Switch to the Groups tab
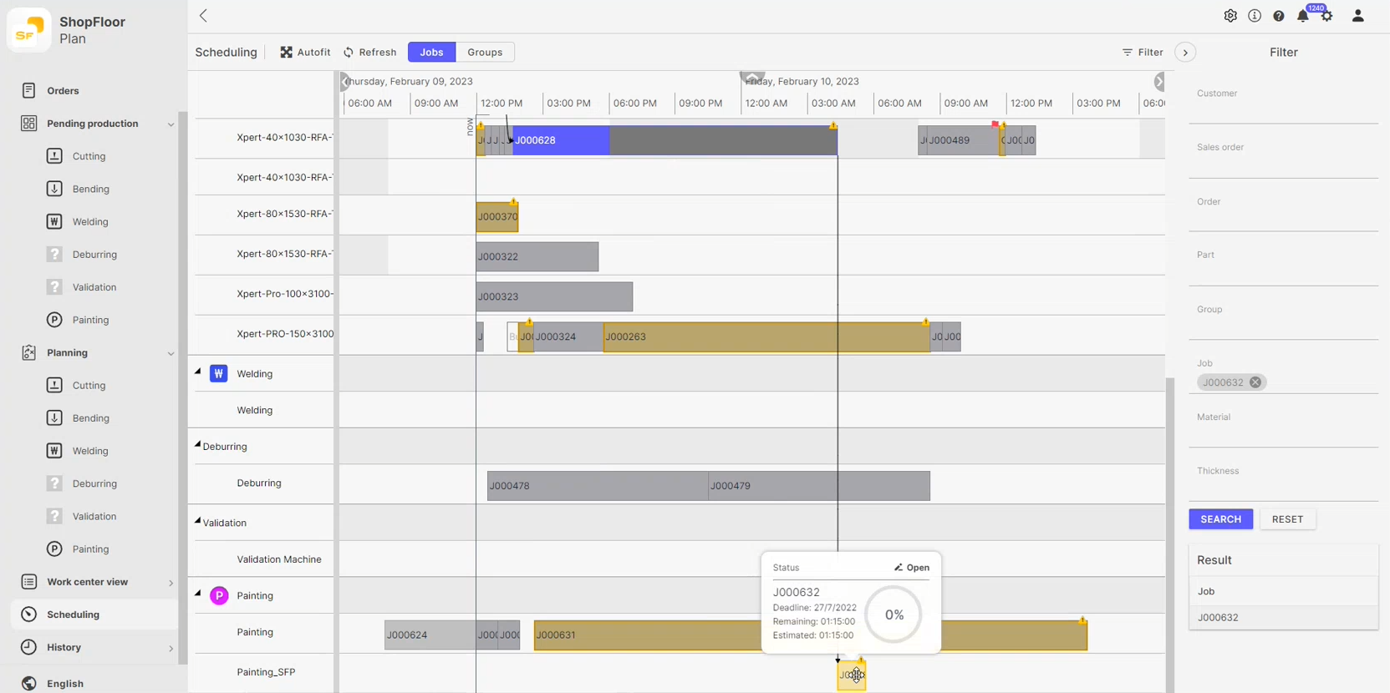Image resolution: width=1390 pixels, height=693 pixels. [485, 52]
